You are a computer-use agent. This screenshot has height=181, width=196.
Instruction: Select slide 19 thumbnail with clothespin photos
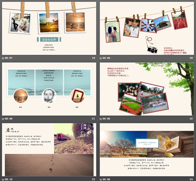point(49,28)
